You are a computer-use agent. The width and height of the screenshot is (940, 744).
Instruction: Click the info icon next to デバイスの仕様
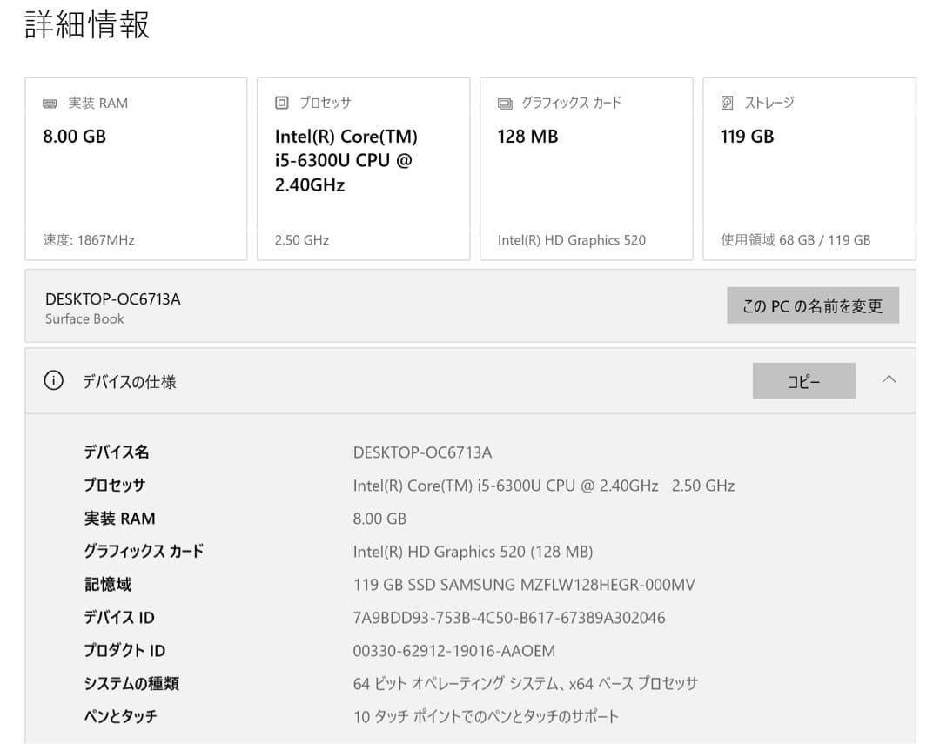(54, 380)
